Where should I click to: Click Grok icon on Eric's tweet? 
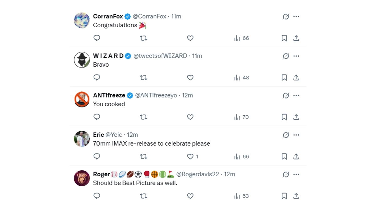click(286, 135)
